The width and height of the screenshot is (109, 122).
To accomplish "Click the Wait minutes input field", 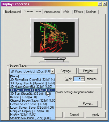I will 77,79.
